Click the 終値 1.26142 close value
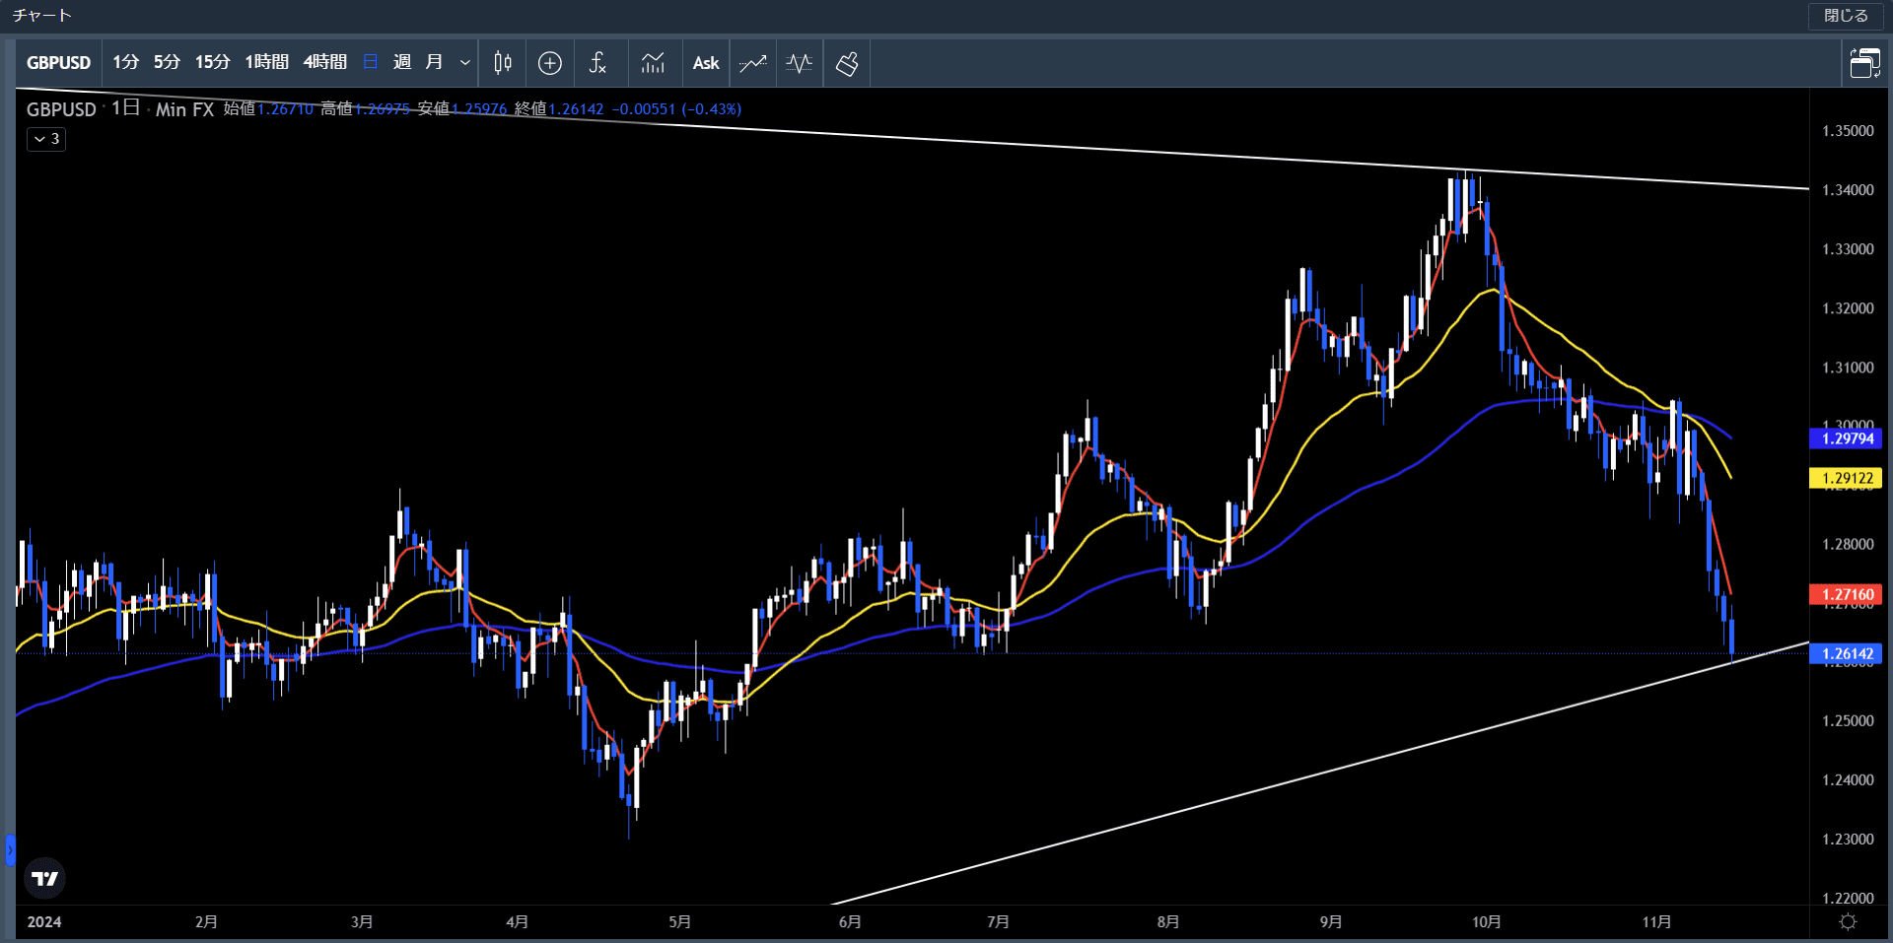 (x=559, y=109)
